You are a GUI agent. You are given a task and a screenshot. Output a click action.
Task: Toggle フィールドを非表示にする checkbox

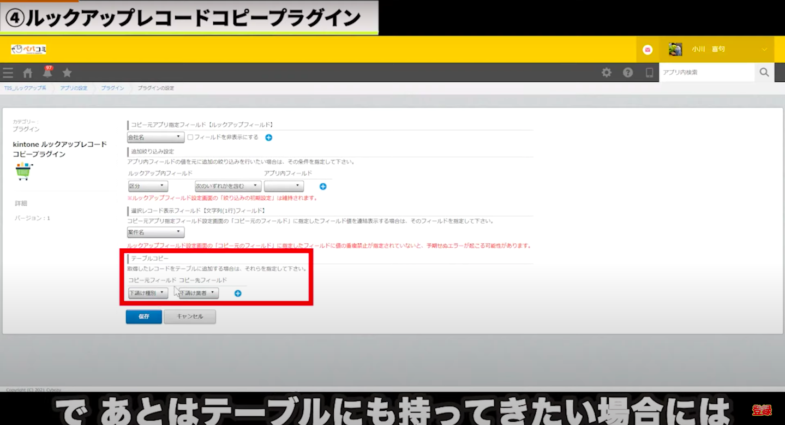[x=190, y=137]
